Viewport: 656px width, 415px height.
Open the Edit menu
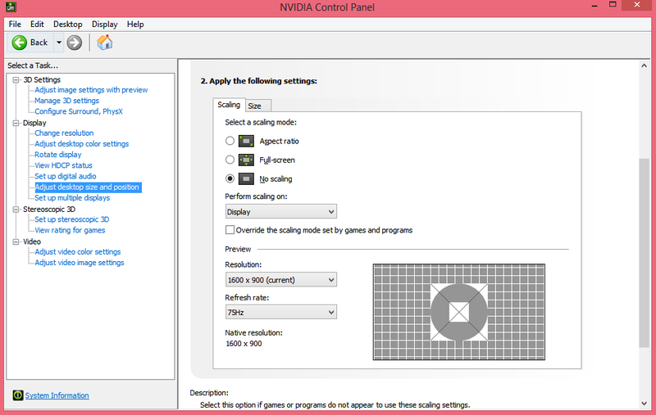click(x=37, y=25)
